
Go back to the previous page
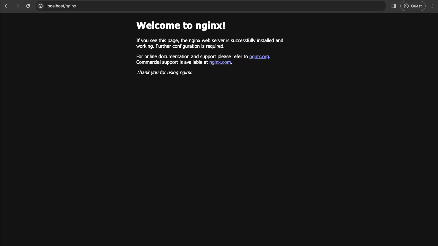7,6
